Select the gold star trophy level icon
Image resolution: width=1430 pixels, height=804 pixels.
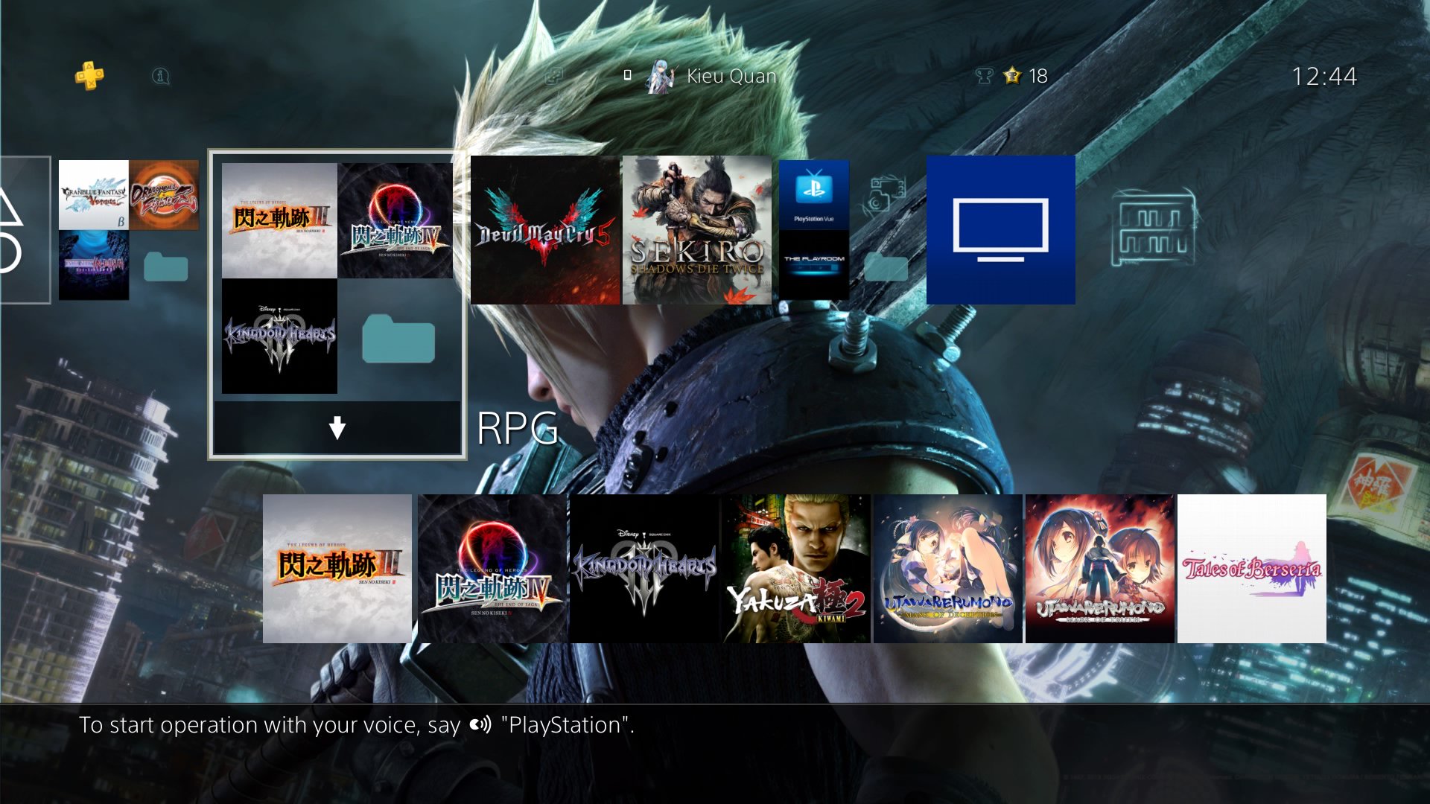tap(1012, 76)
